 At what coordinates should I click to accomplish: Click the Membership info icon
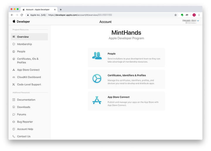pos(14,44)
